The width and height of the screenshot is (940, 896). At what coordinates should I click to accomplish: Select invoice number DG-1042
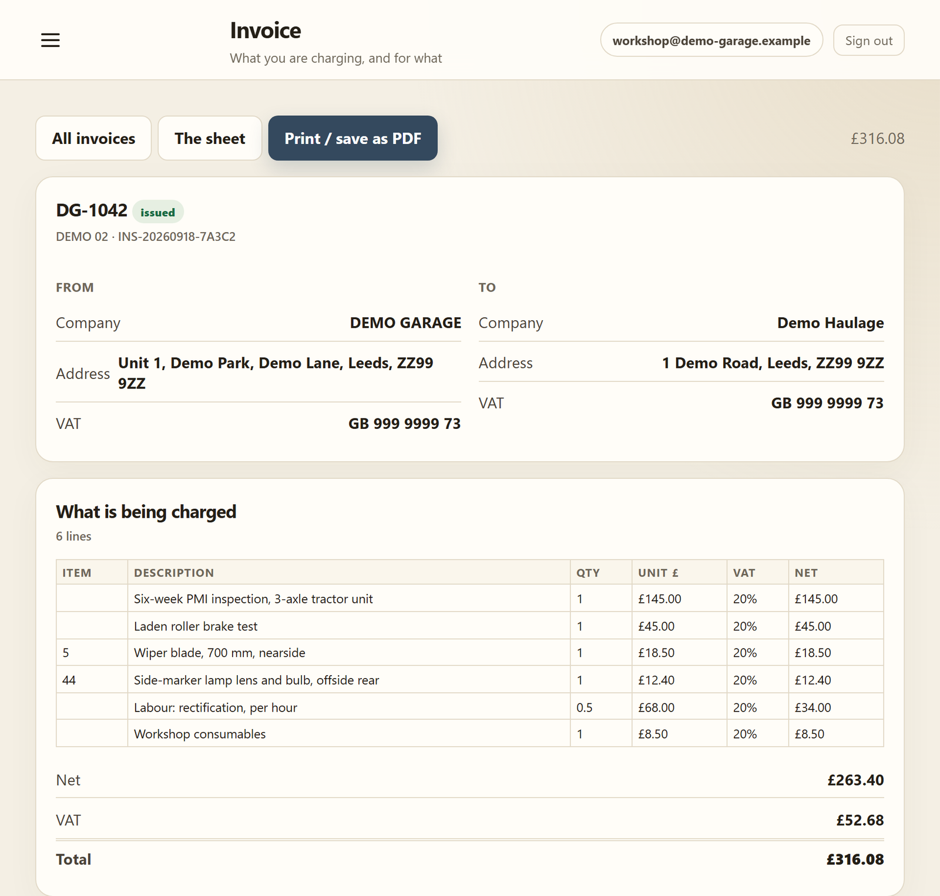(92, 210)
